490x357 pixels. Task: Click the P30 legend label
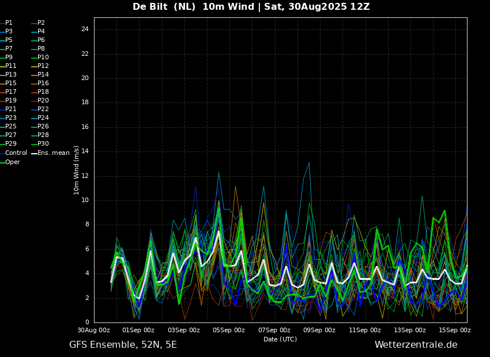click(x=40, y=143)
